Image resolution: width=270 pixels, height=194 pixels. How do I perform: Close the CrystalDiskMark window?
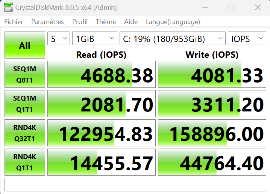coord(258,8)
